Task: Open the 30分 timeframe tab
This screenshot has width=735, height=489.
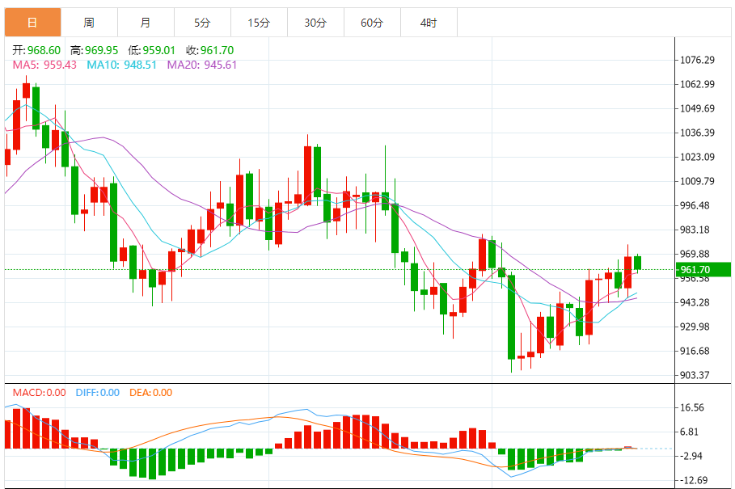Action: coord(315,23)
